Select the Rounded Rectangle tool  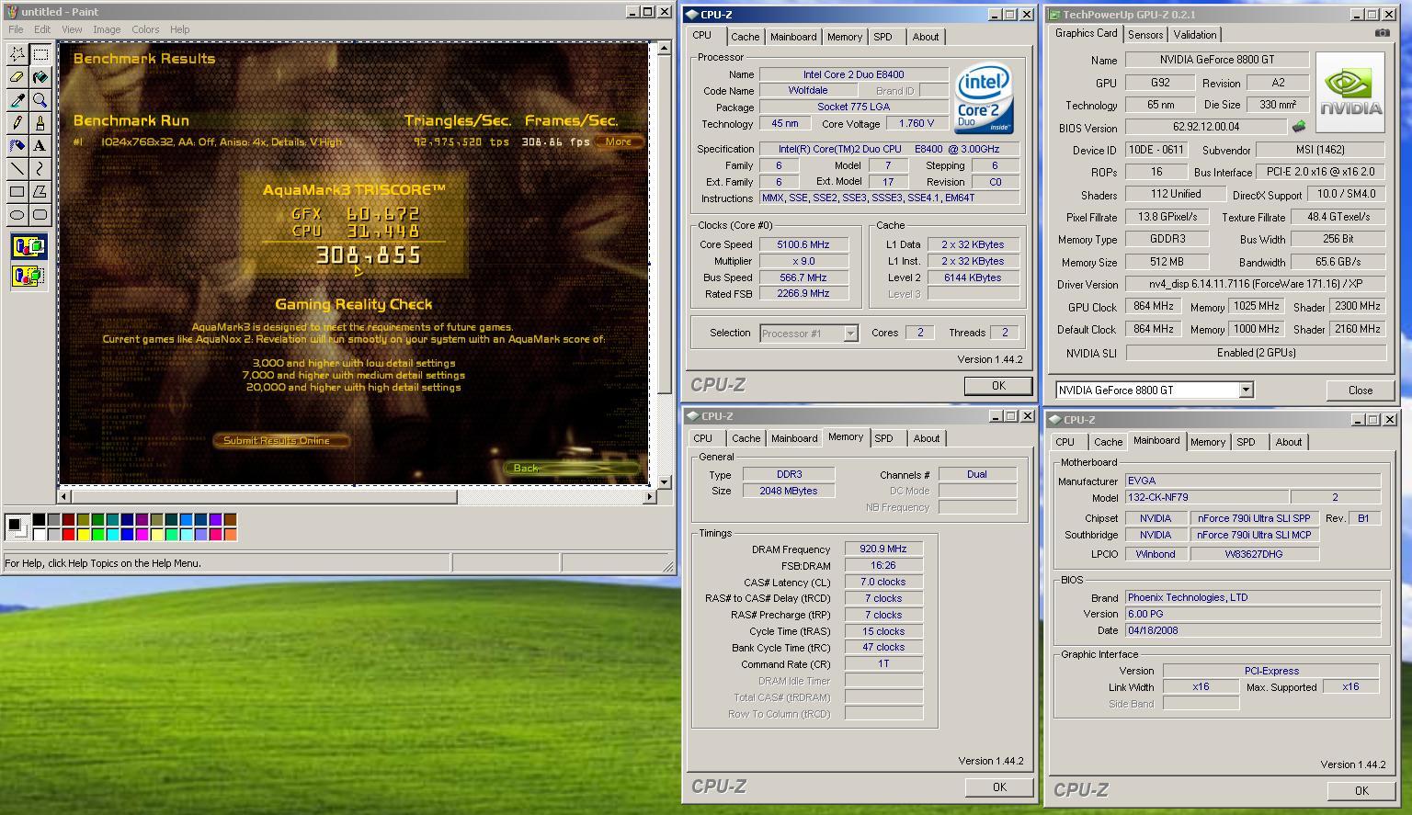pos(40,215)
